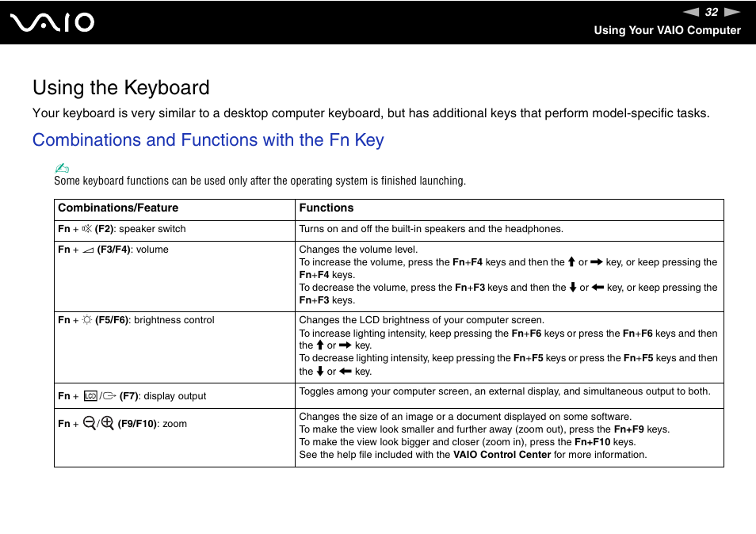Click the zoom in 'Fn+F10 keys' line
The image size is (756, 534).
click(x=468, y=442)
